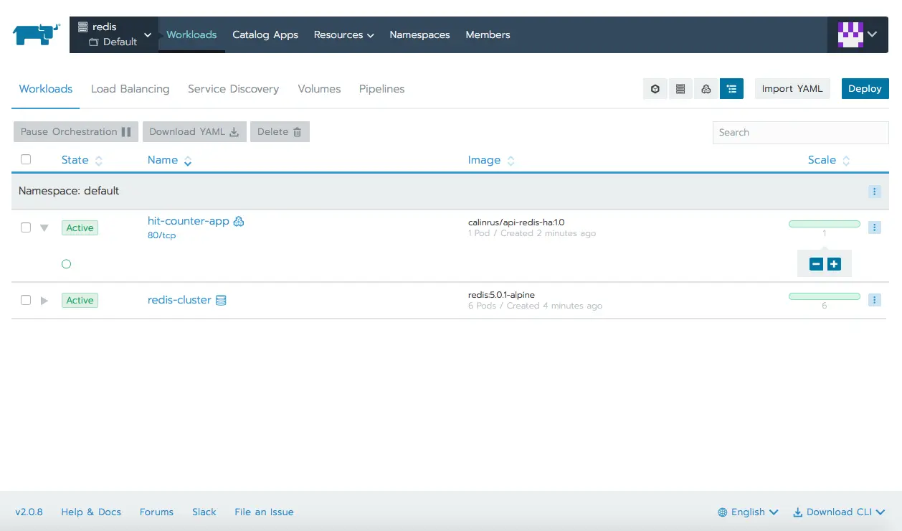
Task: Click the hit-counter-app pod status circle
Action: [x=67, y=264]
